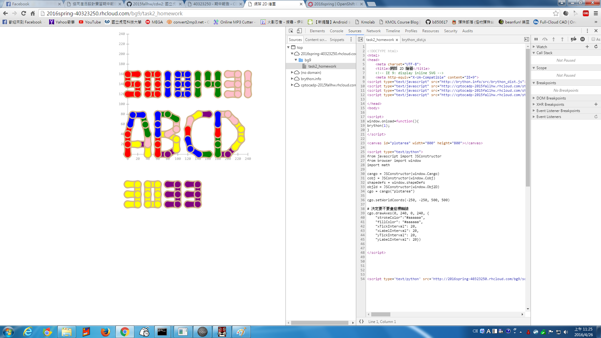
Task: Go to the browser home page
Action: click(33, 13)
